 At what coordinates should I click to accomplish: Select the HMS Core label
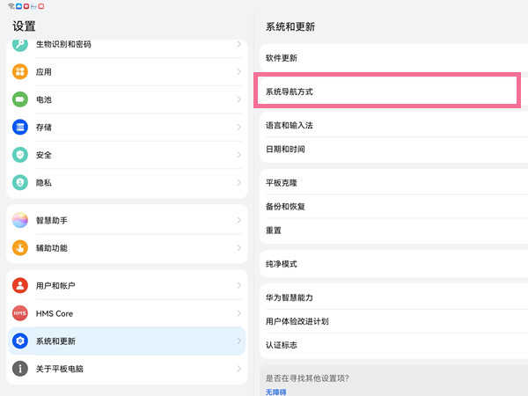pyautogui.click(x=55, y=313)
